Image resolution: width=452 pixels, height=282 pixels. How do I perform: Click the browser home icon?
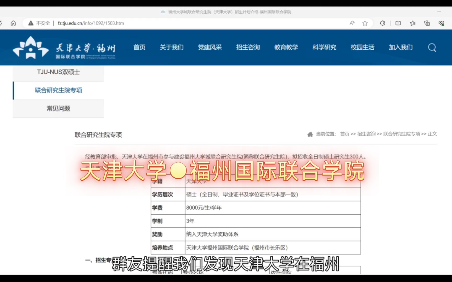13,23
